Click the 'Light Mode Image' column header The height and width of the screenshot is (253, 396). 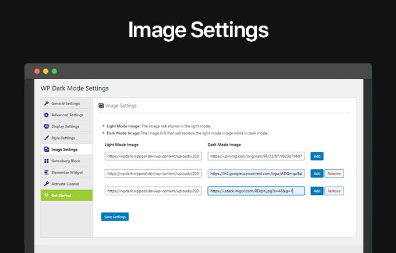[x=122, y=145]
